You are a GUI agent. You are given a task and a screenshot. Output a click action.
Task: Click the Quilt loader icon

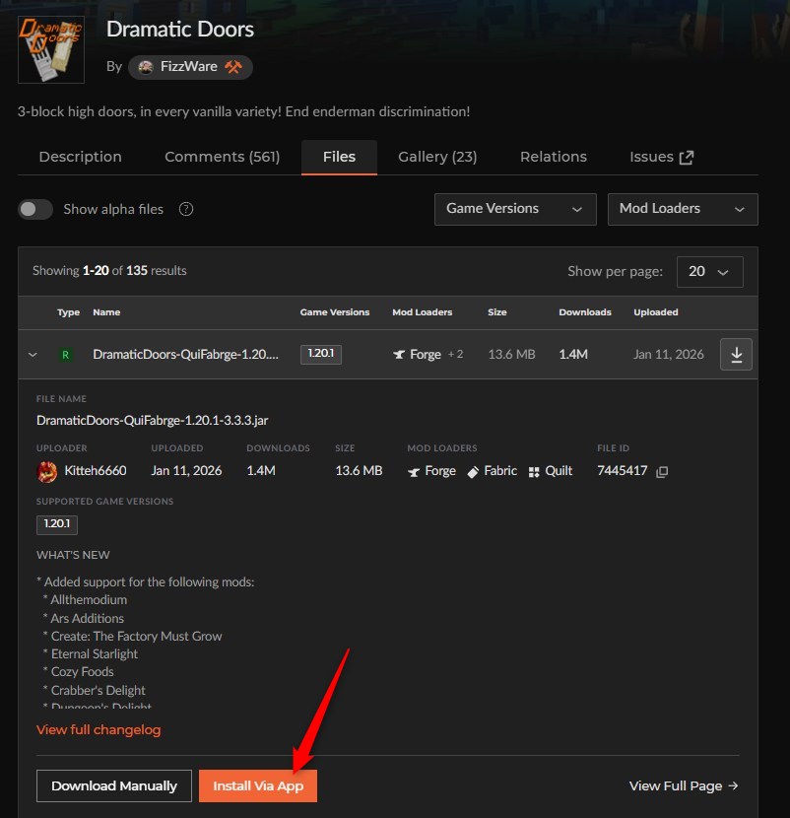534,472
